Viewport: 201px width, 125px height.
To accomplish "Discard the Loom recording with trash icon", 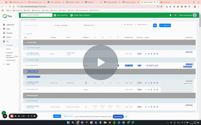I will click(x=35, y=116).
